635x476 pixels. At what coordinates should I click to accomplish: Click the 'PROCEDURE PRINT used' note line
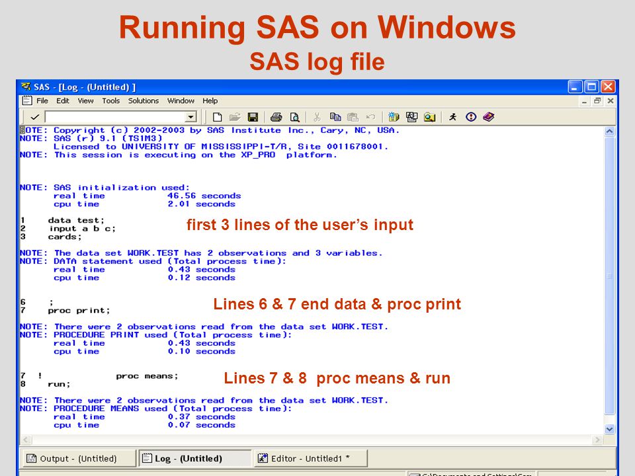tap(155, 335)
